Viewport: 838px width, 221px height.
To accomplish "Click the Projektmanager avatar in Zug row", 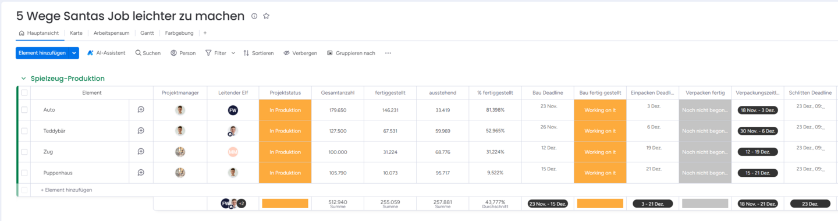I will click(x=180, y=152).
